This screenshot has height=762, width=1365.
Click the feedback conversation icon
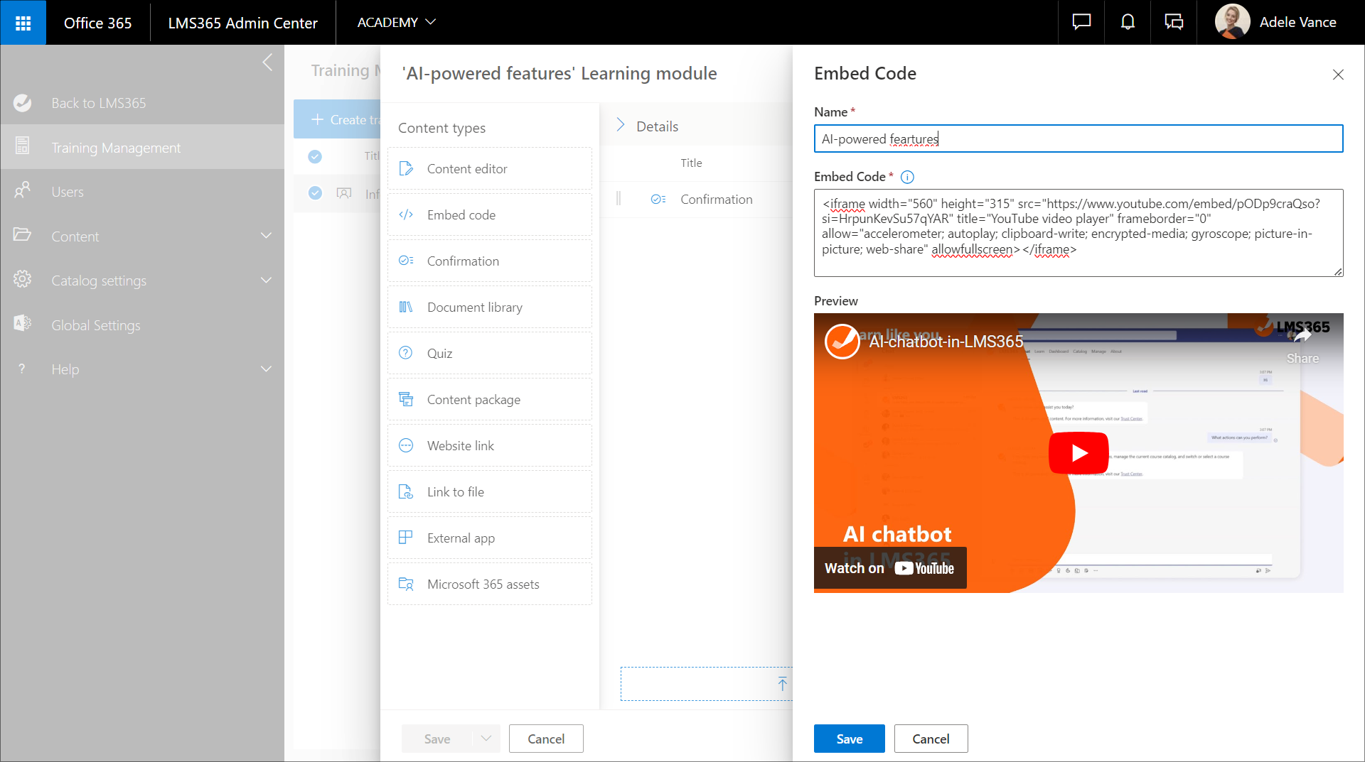pos(1174,23)
